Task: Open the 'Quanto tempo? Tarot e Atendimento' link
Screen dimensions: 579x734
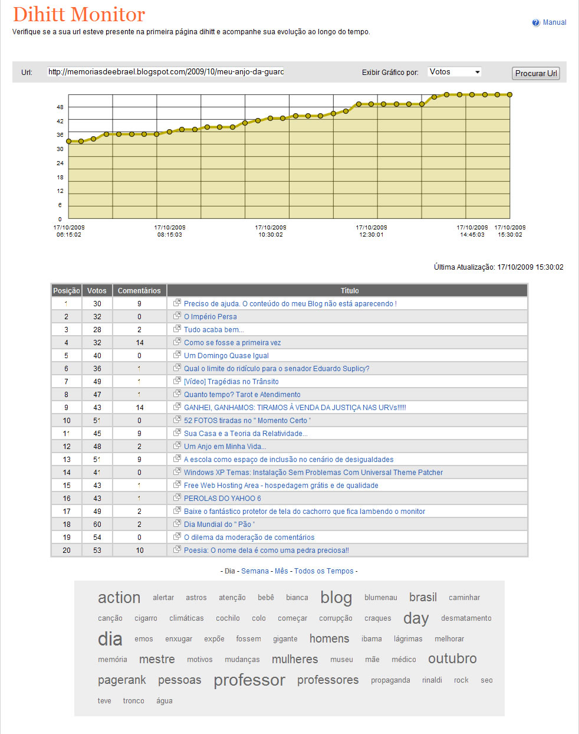Action: [242, 395]
